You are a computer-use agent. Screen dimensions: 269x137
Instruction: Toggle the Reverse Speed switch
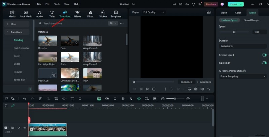pos(264,55)
